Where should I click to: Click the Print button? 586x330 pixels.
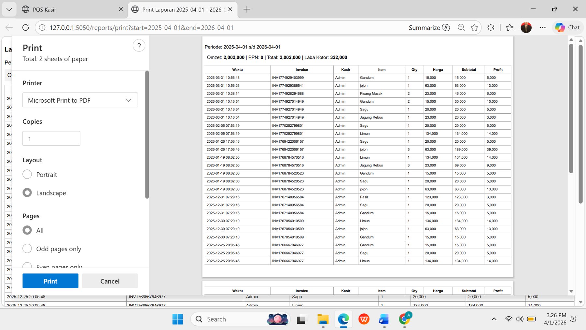click(x=50, y=281)
